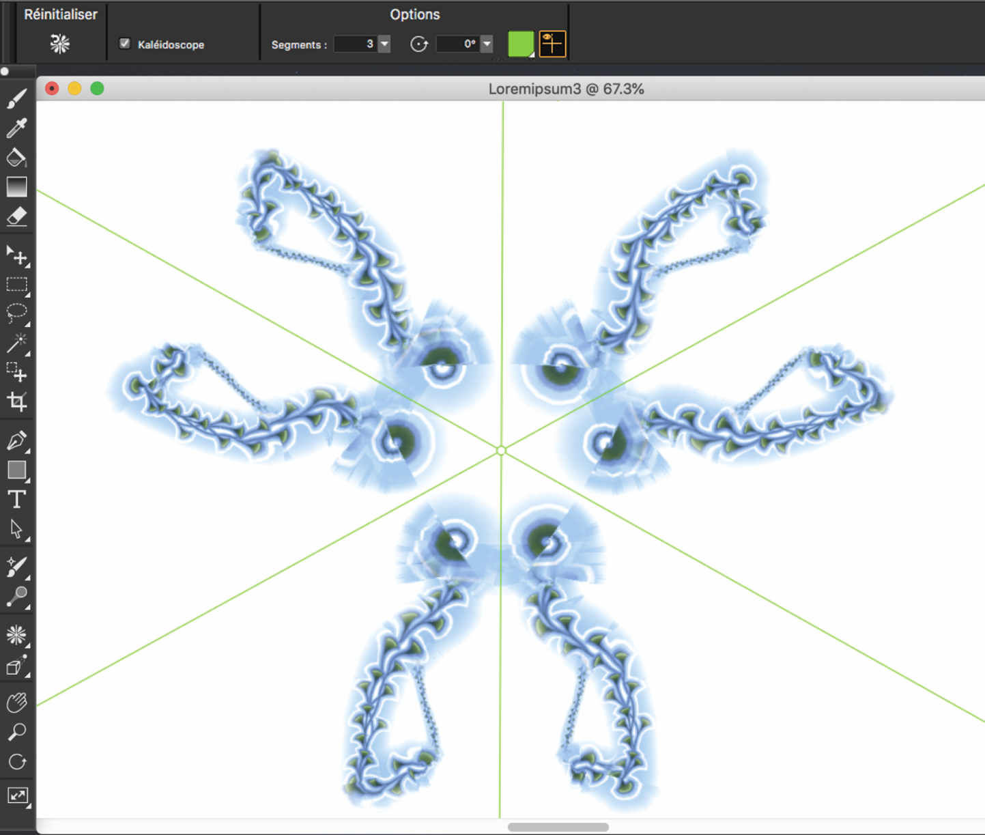Uncheck the Kaléidoscope checkbox
This screenshot has width=985, height=835.
pos(125,44)
